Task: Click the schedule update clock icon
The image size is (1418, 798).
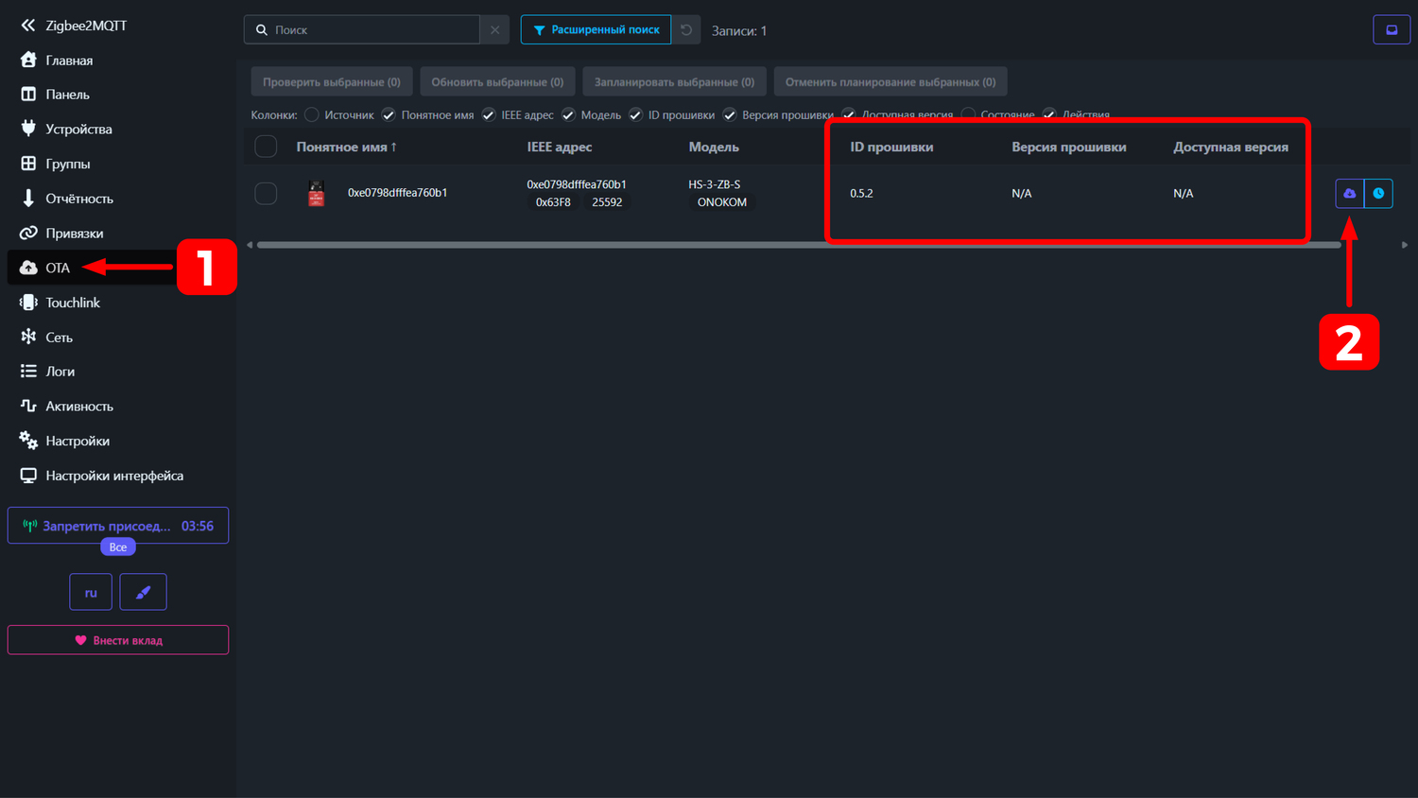Action: [1378, 193]
